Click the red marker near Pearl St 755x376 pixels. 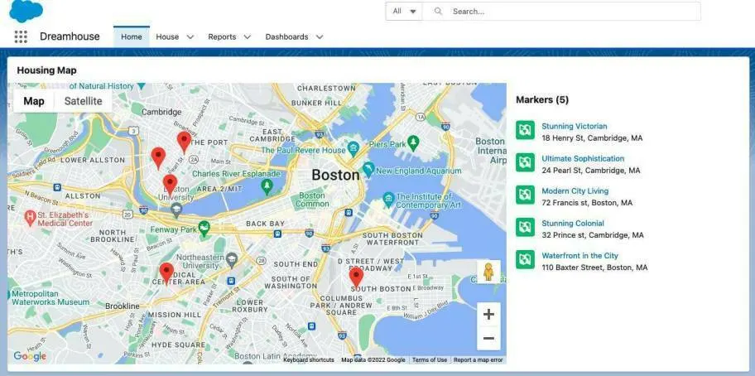[158, 158]
